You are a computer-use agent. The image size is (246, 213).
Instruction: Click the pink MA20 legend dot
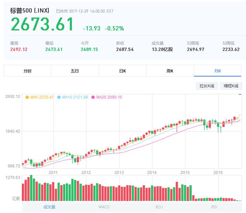tap(93, 97)
